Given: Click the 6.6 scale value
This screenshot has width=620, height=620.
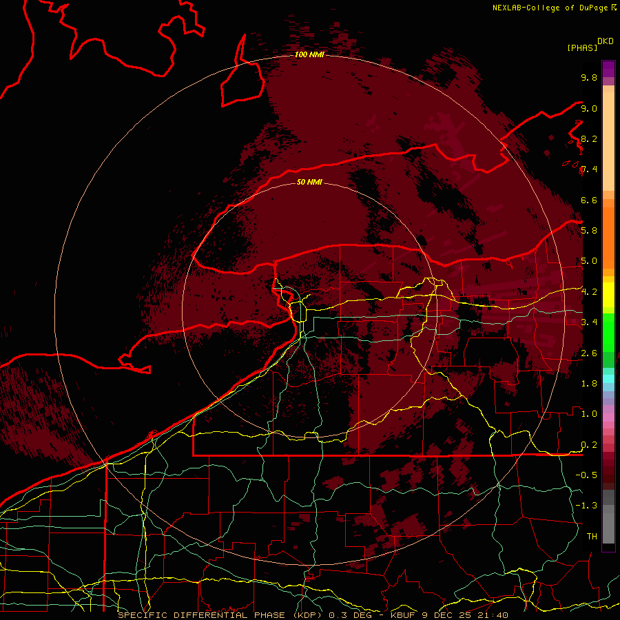Looking at the screenshot, I should tap(589, 200).
